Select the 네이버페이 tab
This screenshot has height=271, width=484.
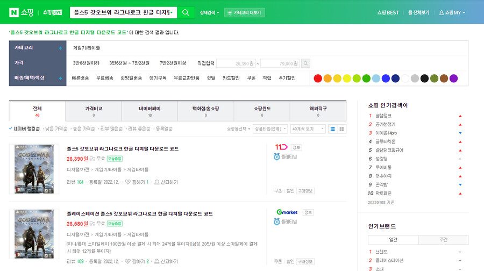150,111
